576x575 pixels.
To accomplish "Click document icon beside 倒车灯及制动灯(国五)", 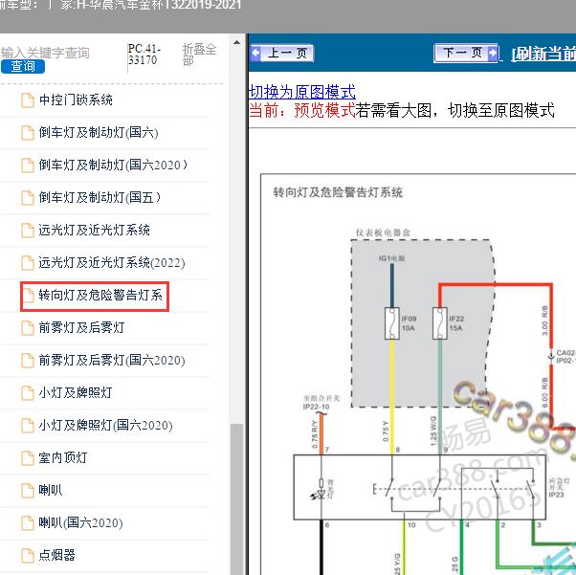I will point(28,198).
